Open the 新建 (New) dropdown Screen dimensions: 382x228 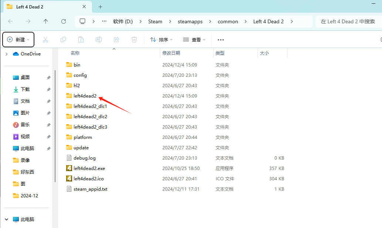pos(18,40)
